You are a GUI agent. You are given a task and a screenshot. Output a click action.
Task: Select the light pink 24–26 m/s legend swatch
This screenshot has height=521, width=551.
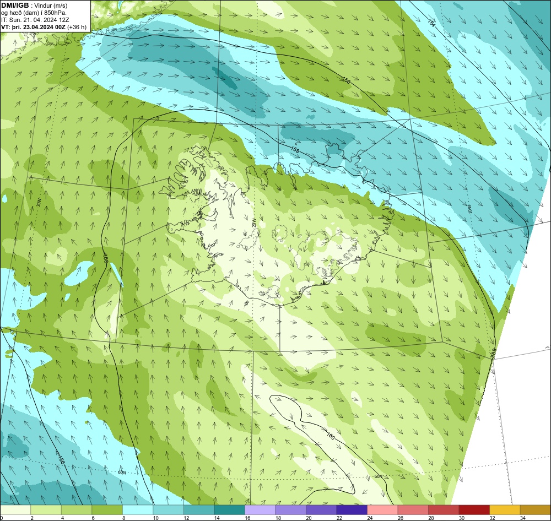click(382, 509)
